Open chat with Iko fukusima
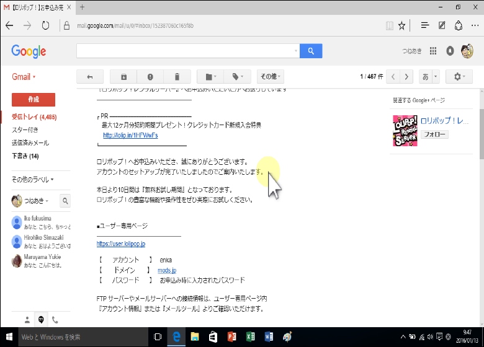This screenshot has height=347, width=484. point(41,222)
